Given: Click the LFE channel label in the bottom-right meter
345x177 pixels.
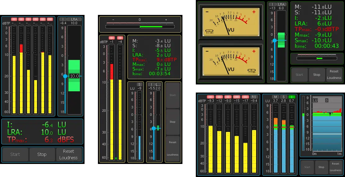Looking at the screenshot, I should 237,97.
